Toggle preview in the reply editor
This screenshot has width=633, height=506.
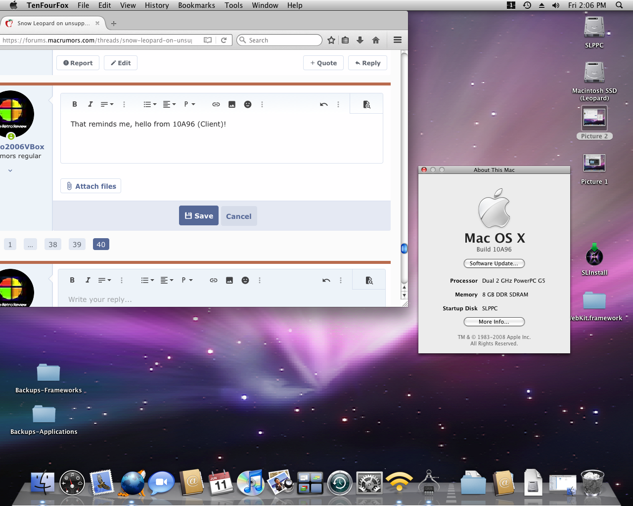click(369, 280)
